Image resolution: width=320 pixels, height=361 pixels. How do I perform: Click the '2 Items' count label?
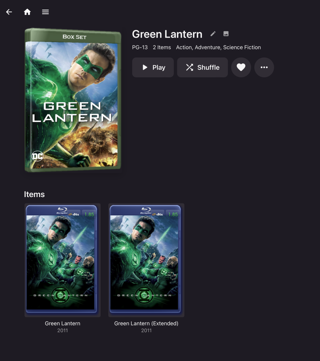point(162,47)
